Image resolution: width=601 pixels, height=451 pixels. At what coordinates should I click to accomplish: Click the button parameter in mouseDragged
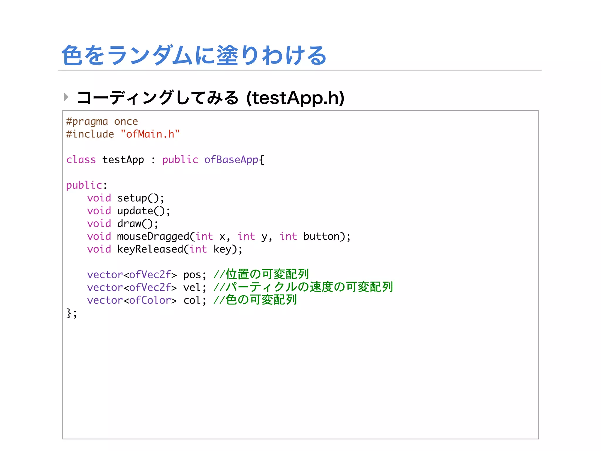pos(321,236)
